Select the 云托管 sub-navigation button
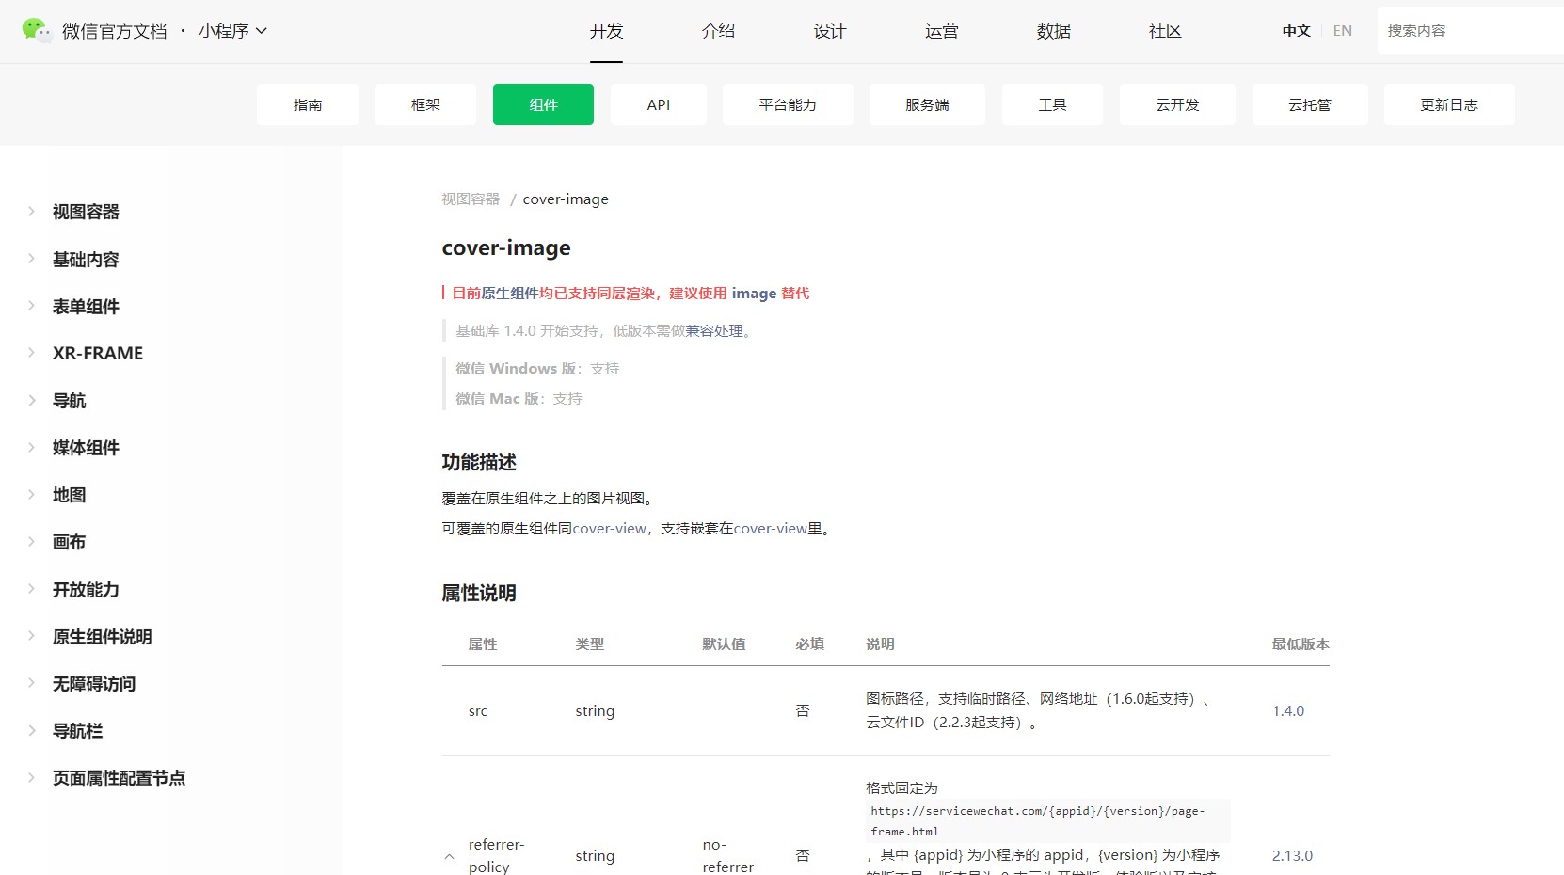Viewport: 1564px width, 875px height. (x=1310, y=104)
